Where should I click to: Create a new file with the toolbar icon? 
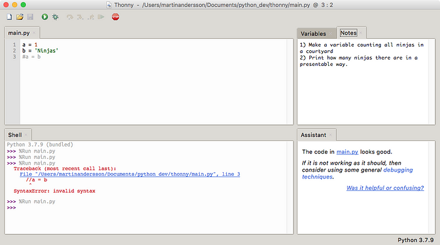point(9,17)
